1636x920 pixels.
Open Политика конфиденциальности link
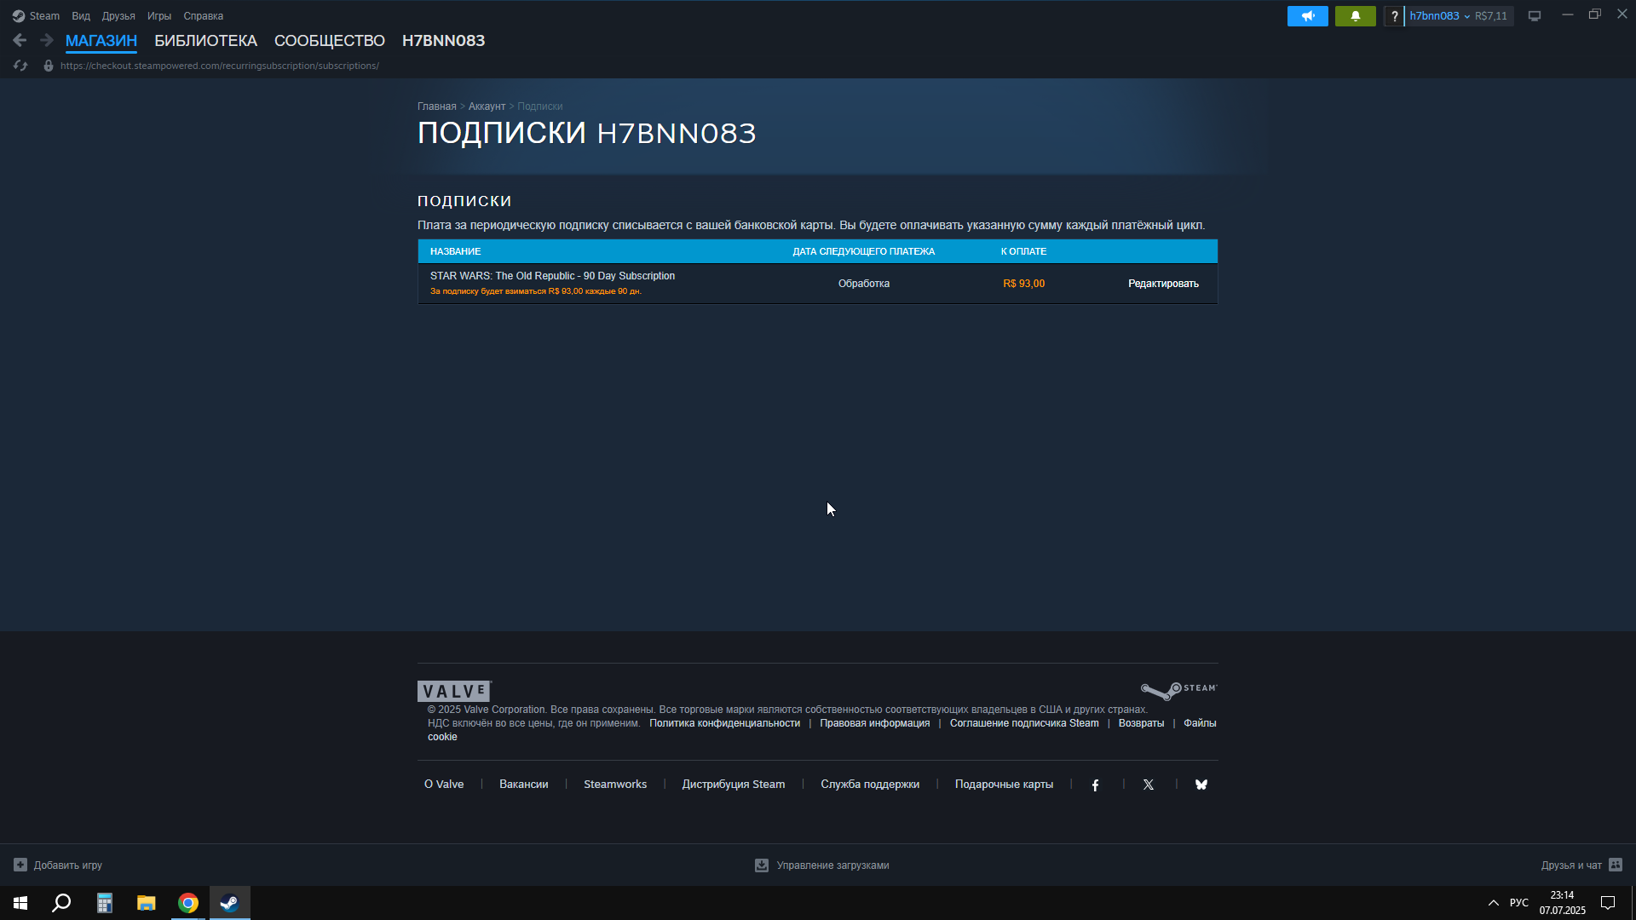(x=725, y=723)
